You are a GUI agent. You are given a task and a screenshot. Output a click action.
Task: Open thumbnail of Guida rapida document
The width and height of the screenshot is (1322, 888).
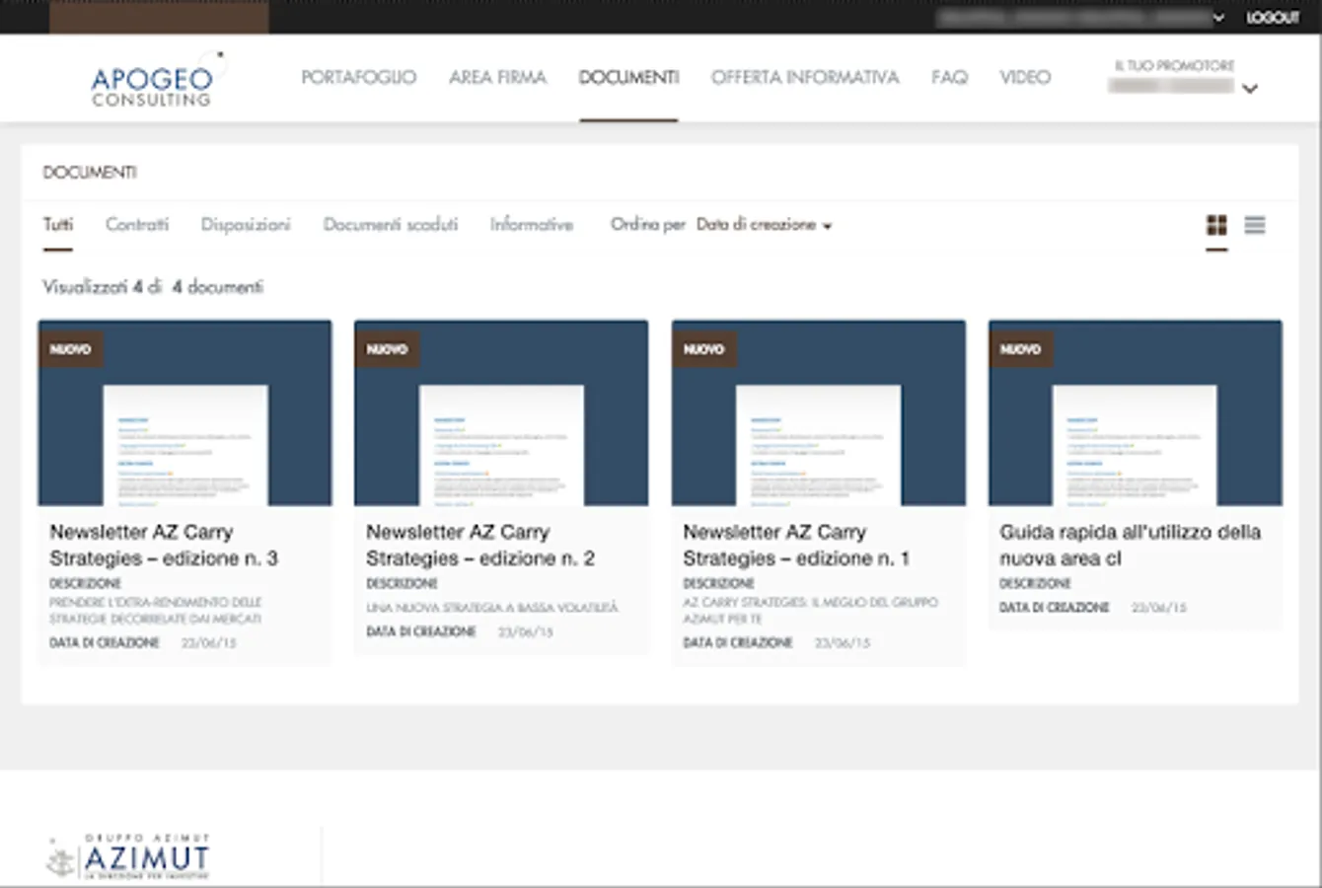(x=1136, y=412)
